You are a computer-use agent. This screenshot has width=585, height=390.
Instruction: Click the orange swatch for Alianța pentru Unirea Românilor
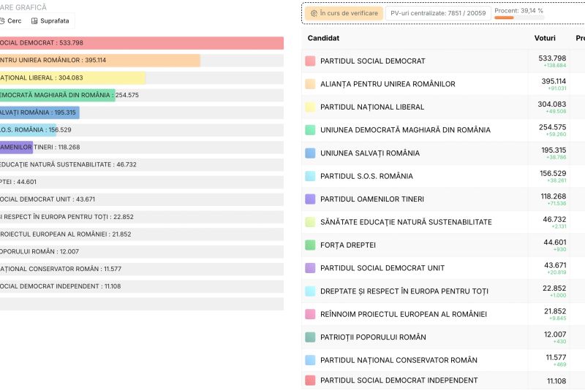(310, 84)
